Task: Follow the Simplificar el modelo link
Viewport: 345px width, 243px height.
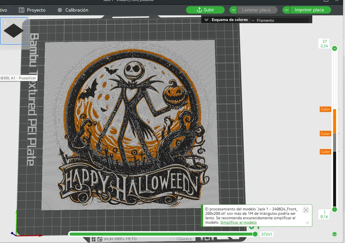Action: (x=239, y=222)
